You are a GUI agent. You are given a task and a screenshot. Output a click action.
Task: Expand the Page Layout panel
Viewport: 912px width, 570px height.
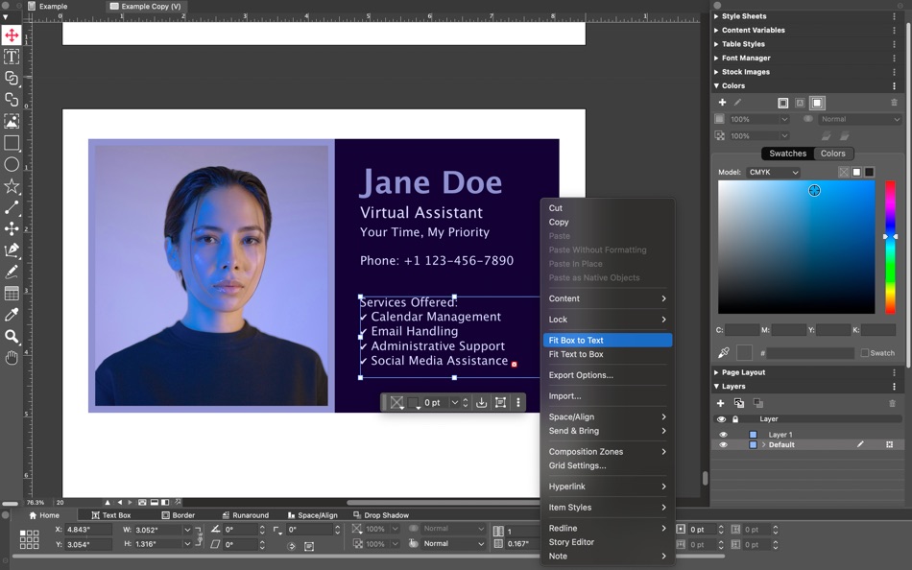[x=743, y=372]
